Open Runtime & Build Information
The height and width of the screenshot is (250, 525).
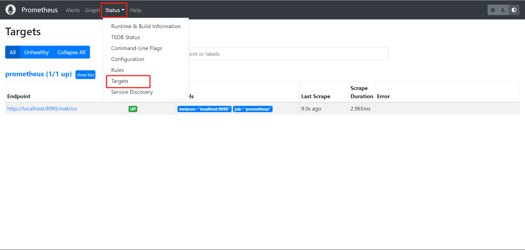click(x=146, y=26)
